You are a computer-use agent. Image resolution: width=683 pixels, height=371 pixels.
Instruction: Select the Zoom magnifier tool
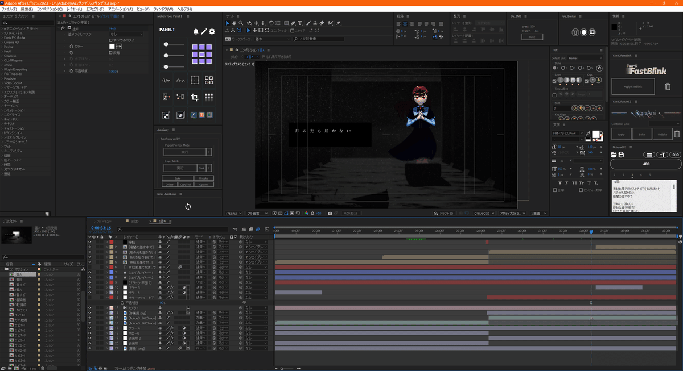click(241, 23)
